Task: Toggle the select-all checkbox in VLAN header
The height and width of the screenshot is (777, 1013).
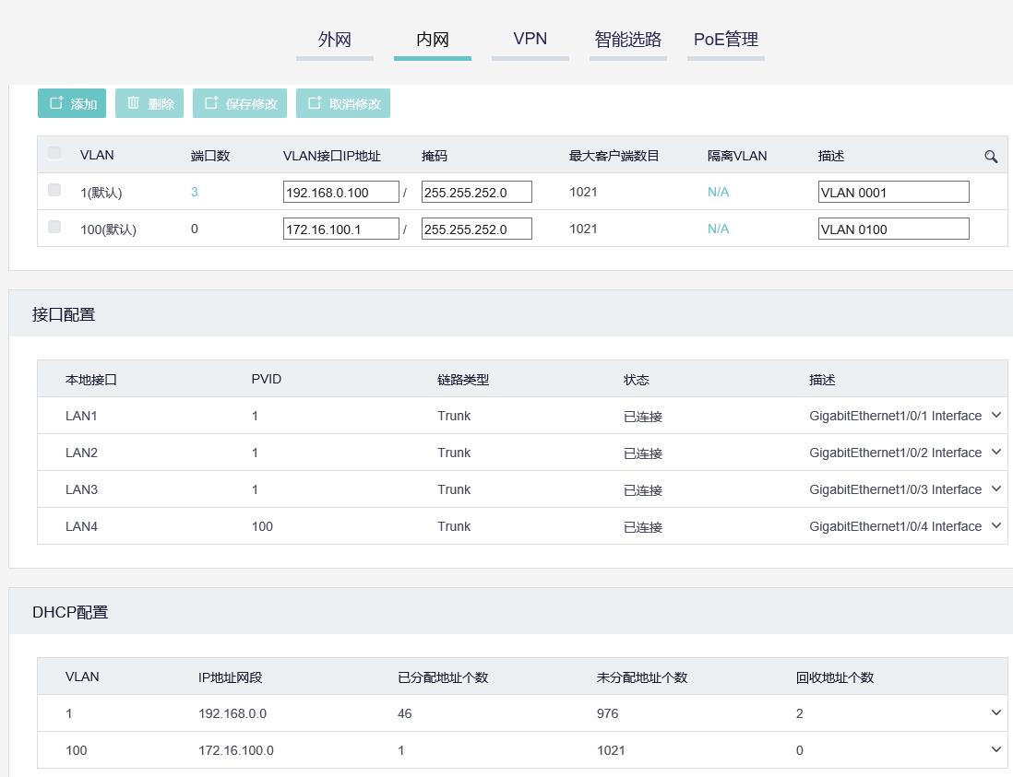Action: coord(54,153)
